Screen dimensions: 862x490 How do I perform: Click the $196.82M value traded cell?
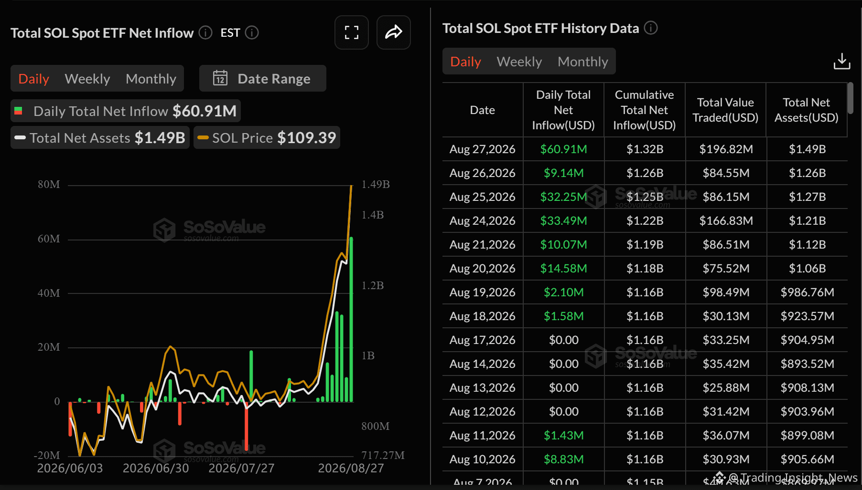tap(726, 149)
